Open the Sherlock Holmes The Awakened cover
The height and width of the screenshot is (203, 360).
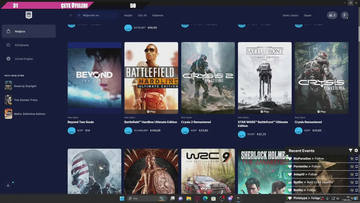point(262,171)
